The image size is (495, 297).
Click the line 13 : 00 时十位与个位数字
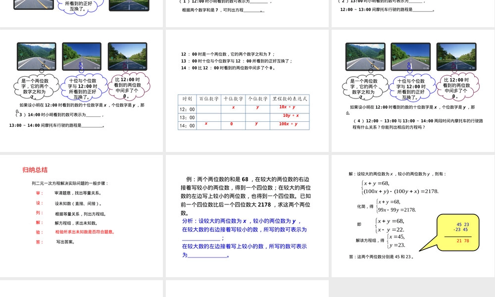click(237, 61)
